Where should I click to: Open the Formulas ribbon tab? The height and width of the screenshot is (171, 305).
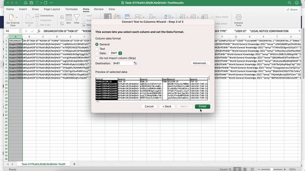tap(71, 9)
